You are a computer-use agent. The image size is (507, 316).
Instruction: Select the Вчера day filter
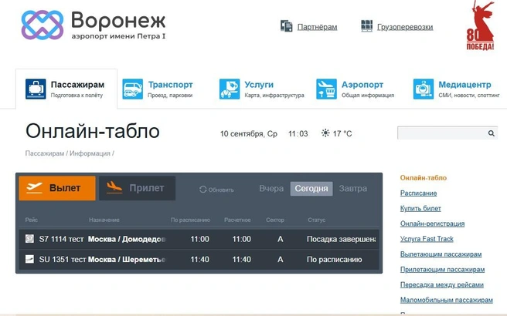[271, 189]
